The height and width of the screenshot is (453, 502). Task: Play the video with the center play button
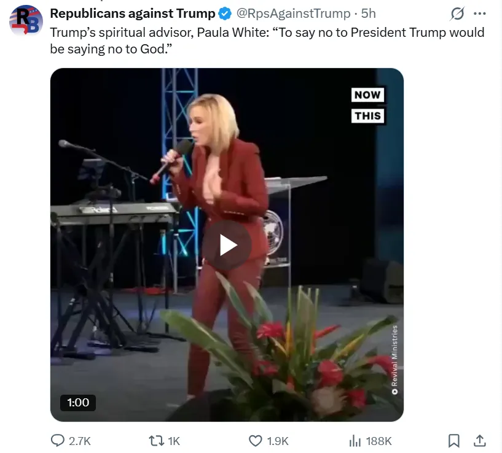click(227, 245)
